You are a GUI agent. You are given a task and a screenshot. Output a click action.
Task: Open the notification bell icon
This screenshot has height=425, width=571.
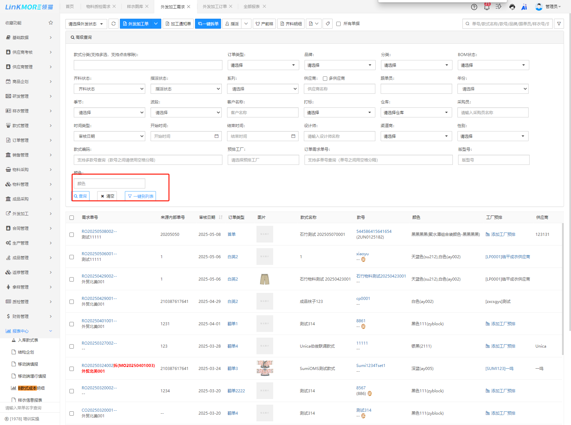click(487, 7)
